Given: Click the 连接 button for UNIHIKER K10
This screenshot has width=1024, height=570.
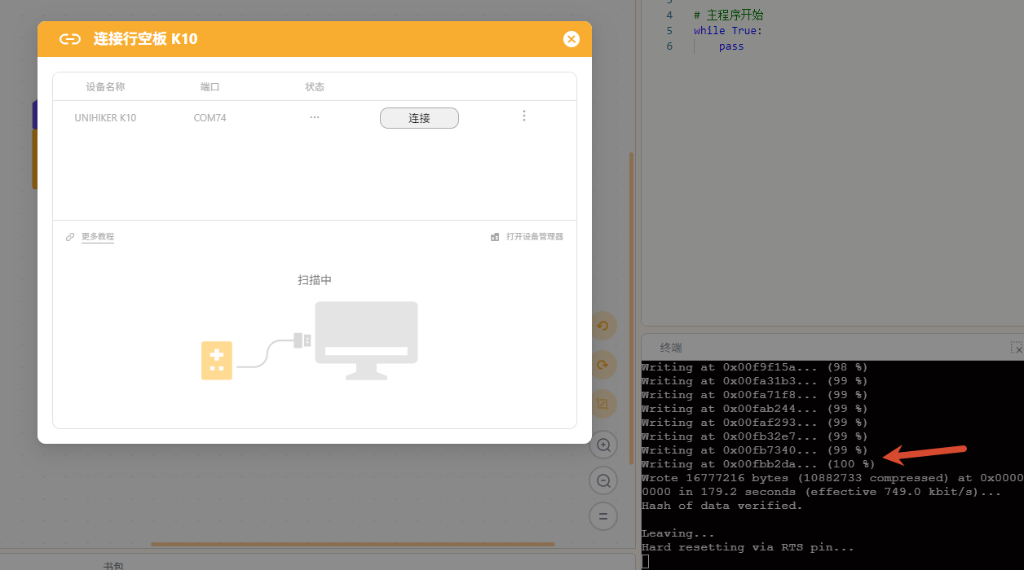Looking at the screenshot, I should (x=419, y=118).
